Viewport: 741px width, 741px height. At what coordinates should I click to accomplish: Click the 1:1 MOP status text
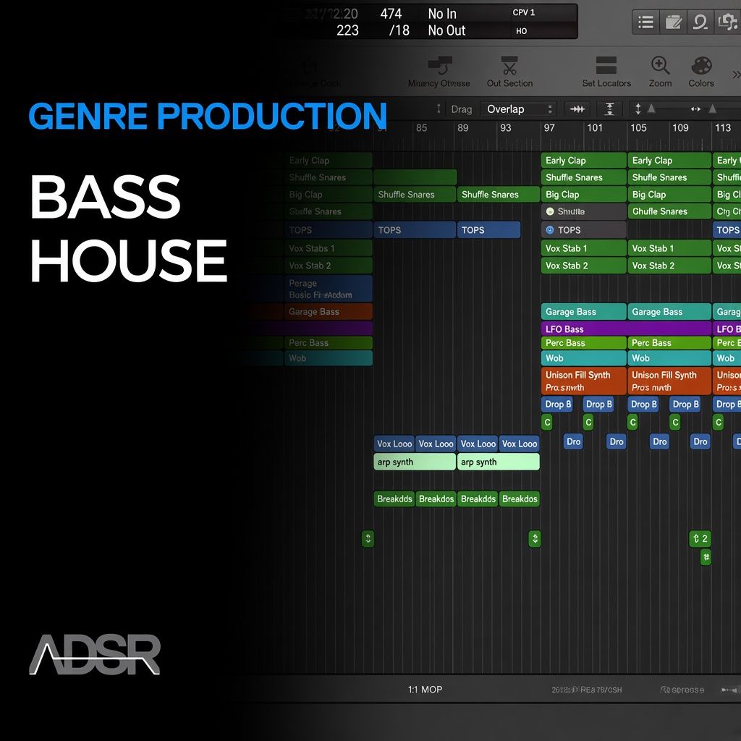click(x=425, y=690)
